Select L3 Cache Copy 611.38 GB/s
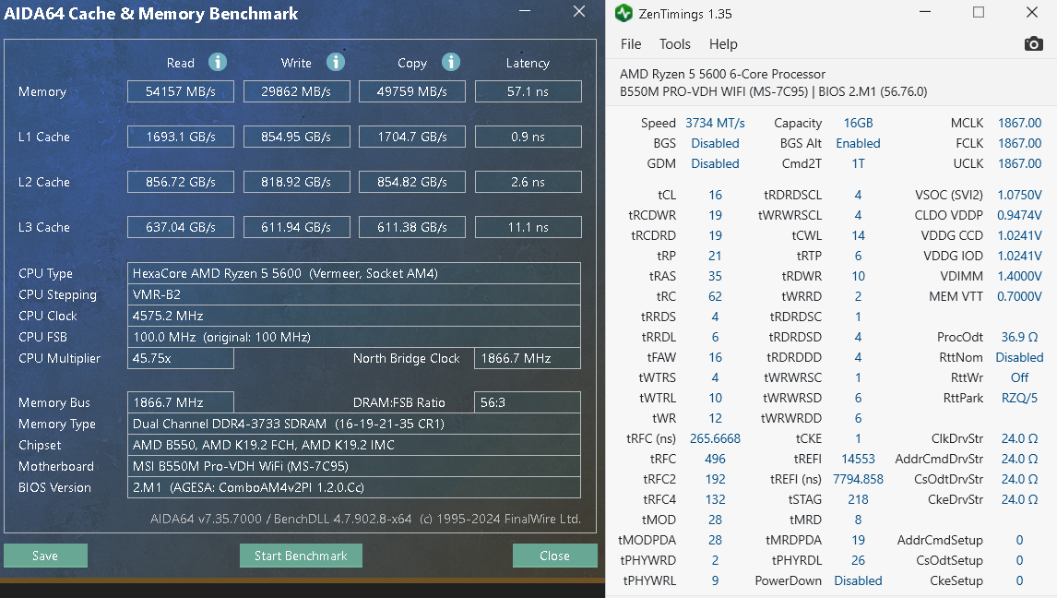The image size is (1057, 598). [x=412, y=227]
